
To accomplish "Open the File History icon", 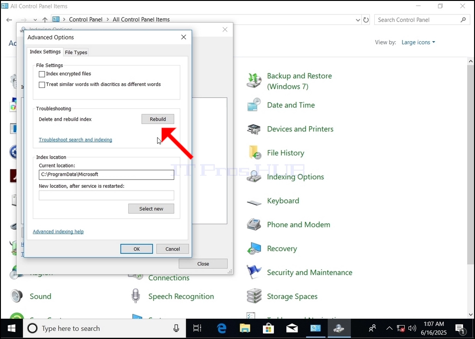I will (255, 153).
